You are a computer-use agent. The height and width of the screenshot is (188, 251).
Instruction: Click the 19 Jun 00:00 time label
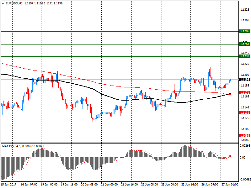49,185
